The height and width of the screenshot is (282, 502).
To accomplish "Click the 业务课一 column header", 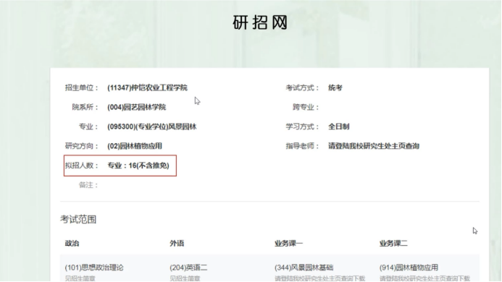I will pos(288,243).
